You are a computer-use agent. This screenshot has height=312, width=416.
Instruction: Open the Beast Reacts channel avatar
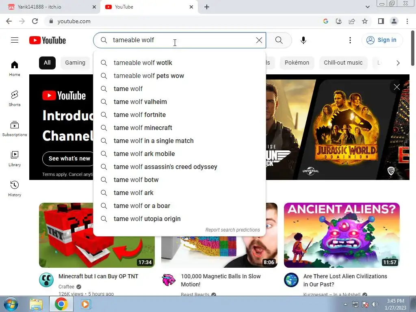point(169,280)
